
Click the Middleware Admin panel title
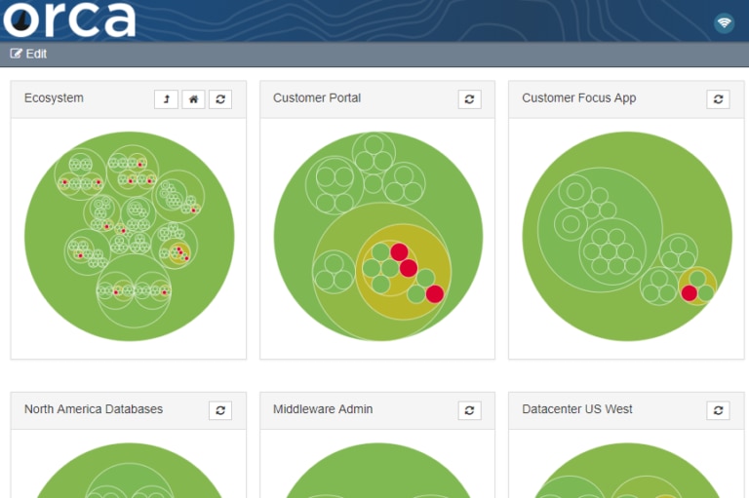(323, 409)
